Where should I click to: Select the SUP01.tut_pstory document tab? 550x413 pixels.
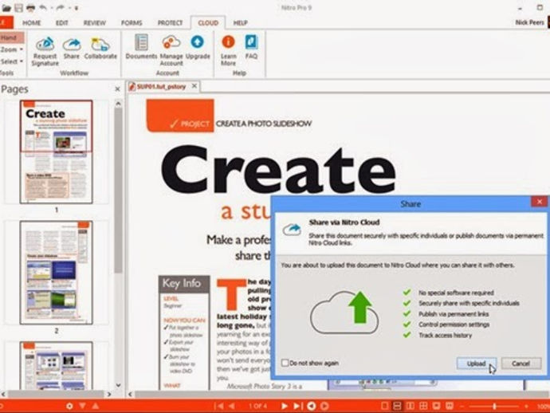point(161,86)
